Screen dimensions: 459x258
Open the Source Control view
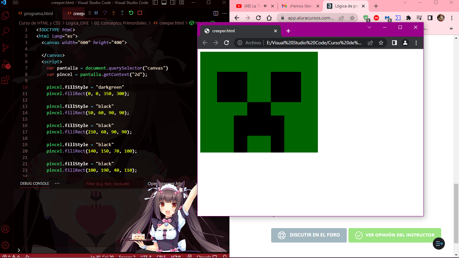click(x=6, y=47)
